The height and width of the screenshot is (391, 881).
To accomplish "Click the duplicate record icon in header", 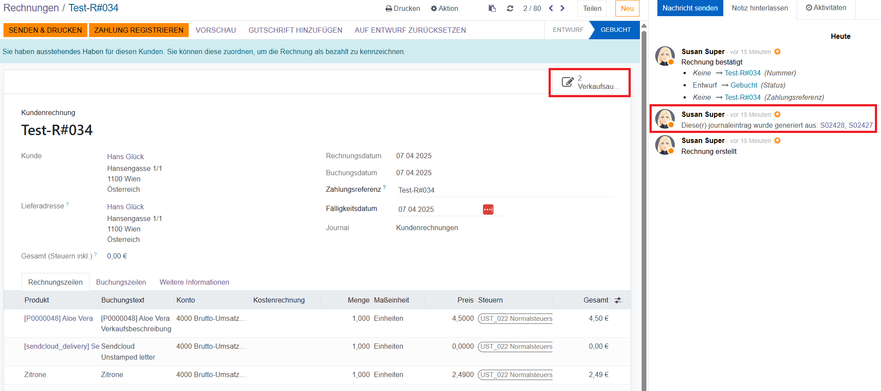I will pos(492,8).
